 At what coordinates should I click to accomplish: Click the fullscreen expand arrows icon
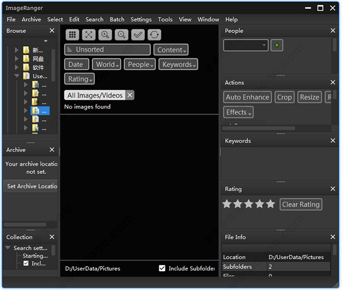(89, 35)
